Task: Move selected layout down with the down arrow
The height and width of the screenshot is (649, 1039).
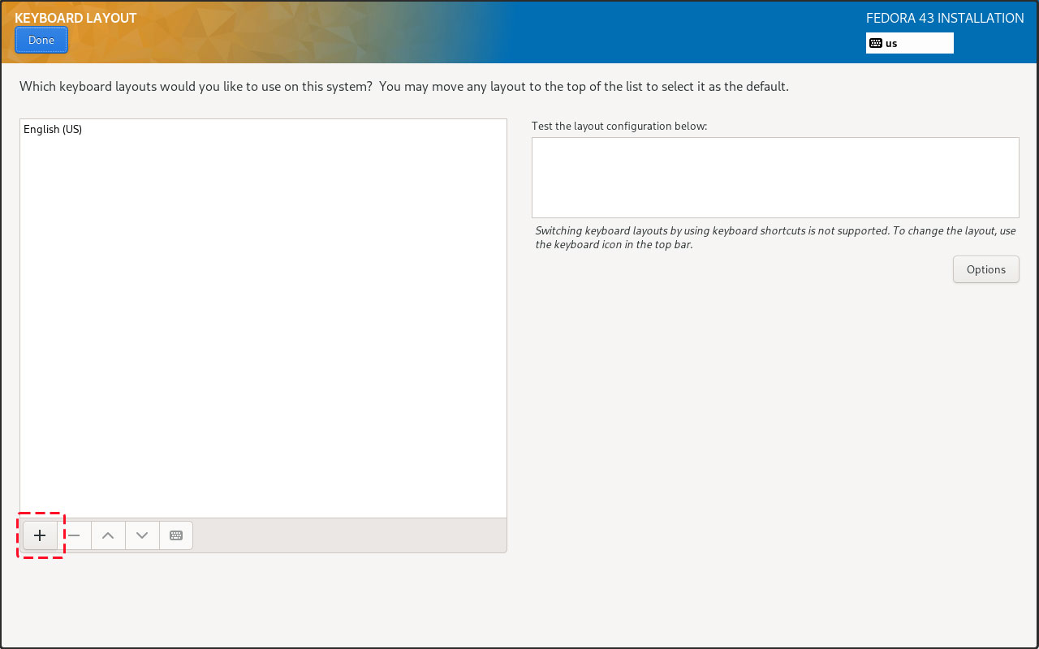Action: click(142, 535)
